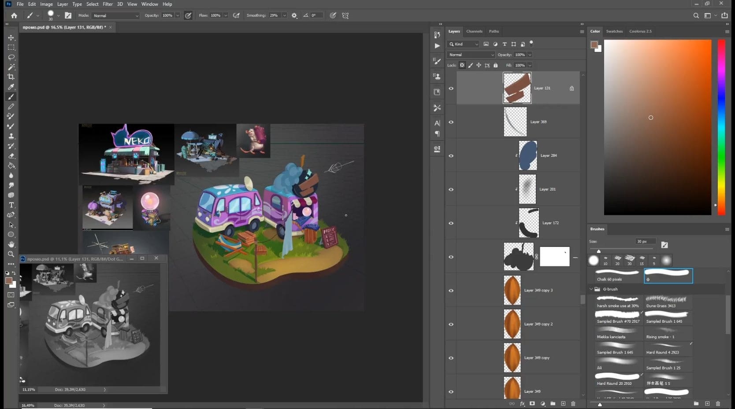Screen dimensions: 735x409
Task: Open the layer blend mode Normal dropdown
Action: tap(471, 55)
